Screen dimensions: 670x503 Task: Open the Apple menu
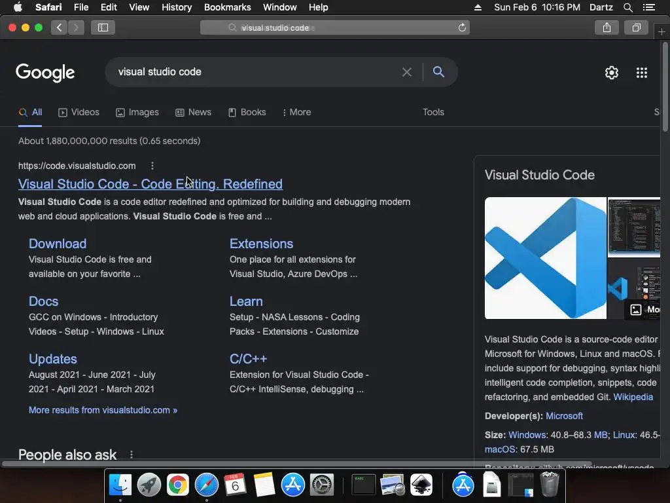18,7
